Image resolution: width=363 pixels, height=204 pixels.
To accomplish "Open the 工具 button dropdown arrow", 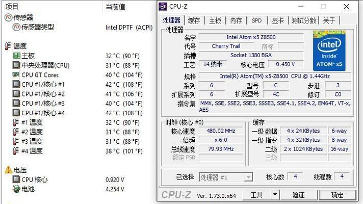I will [275, 195].
